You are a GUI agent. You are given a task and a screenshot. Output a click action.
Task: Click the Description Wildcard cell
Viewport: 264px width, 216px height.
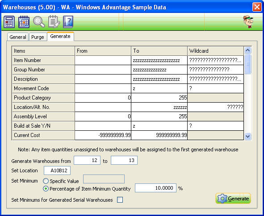tap(216, 79)
